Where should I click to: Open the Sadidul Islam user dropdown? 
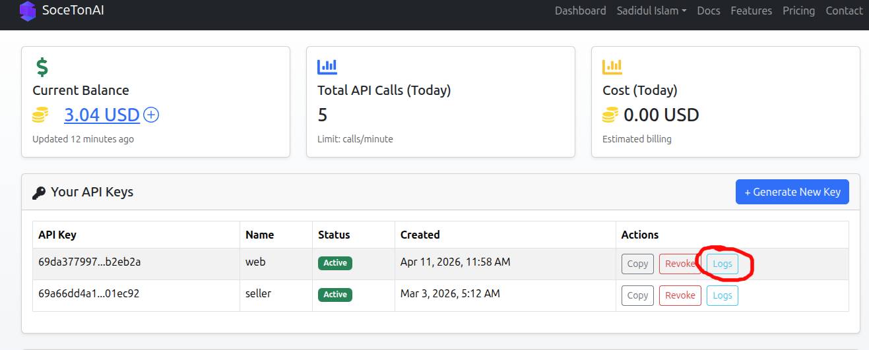click(651, 11)
